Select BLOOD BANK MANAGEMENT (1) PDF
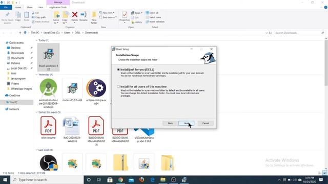Viewport: 328px width, 184px height. (96, 131)
